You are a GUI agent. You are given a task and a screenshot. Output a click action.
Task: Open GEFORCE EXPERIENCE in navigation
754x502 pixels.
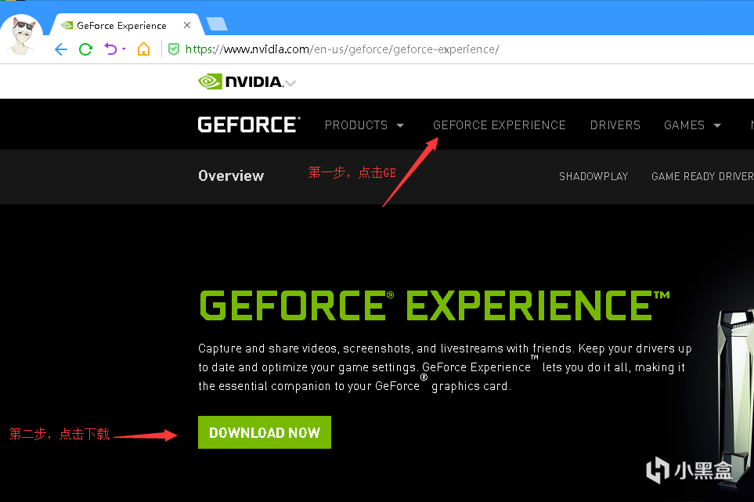click(x=499, y=125)
